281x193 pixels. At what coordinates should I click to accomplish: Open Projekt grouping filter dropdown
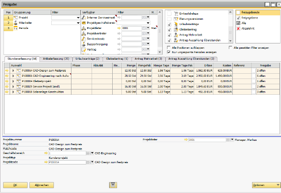(78, 18)
